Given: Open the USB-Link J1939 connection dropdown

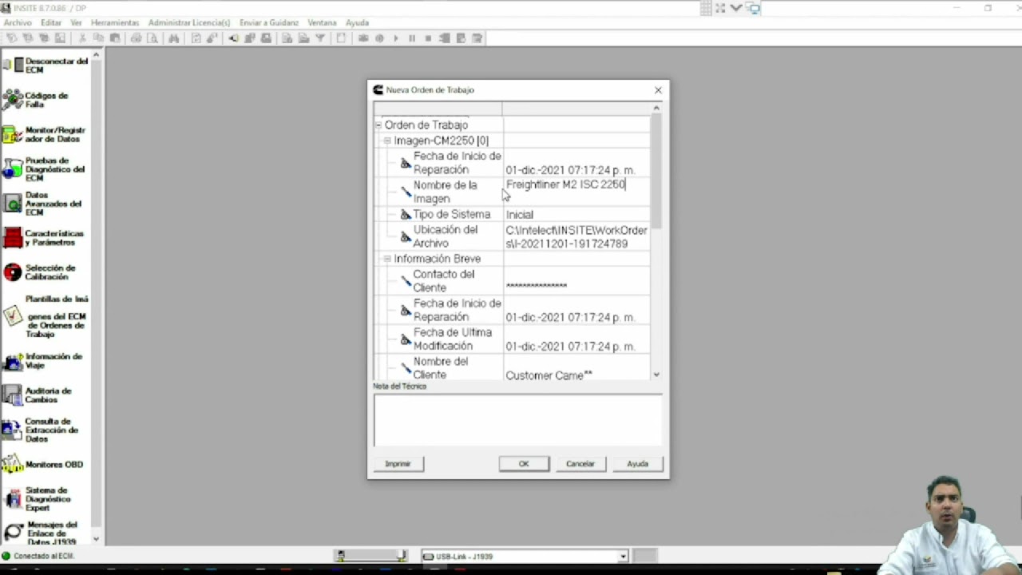Looking at the screenshot, I should point(623,557).
